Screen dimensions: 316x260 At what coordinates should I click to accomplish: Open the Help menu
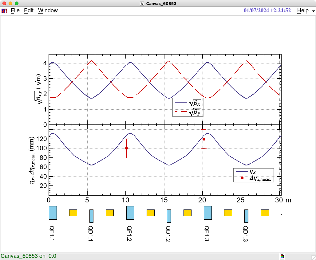(x=302, y=10)
